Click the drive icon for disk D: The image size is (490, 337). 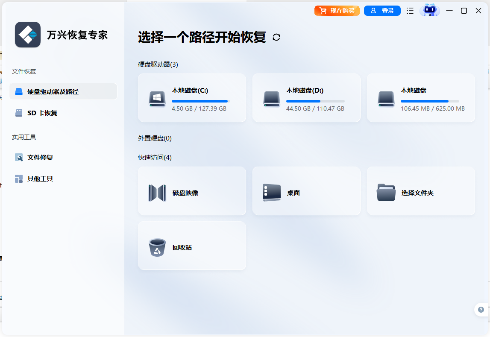[x=272, y=100]
